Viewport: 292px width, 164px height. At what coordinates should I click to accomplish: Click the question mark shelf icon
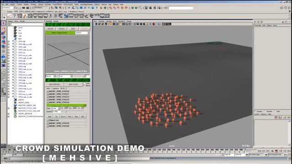pyautogui.click(x=15, y=16)
